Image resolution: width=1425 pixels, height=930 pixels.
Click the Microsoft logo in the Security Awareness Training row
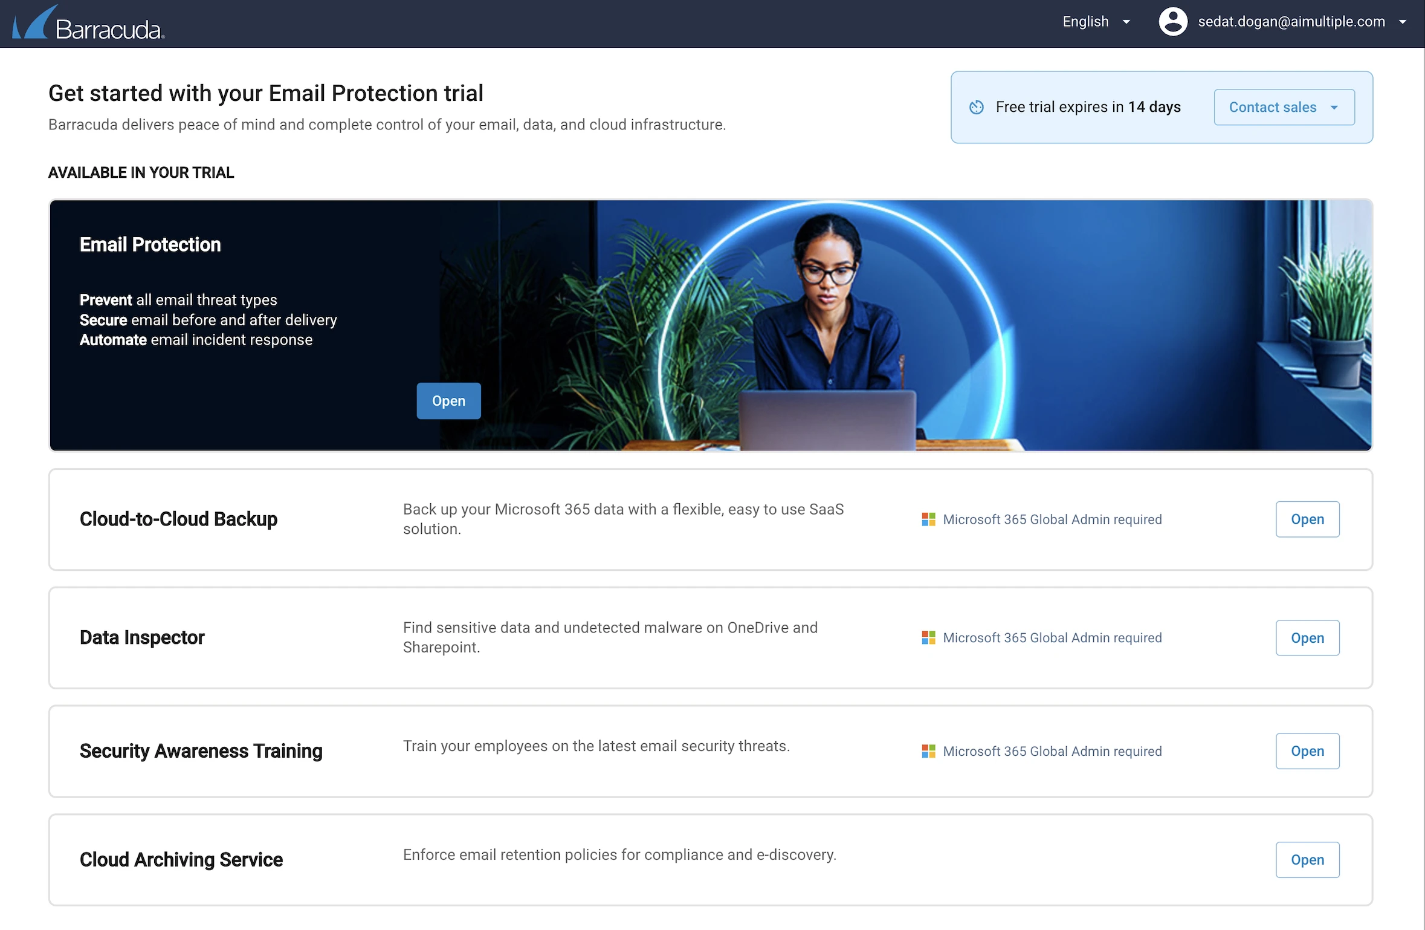coord(928,751)
